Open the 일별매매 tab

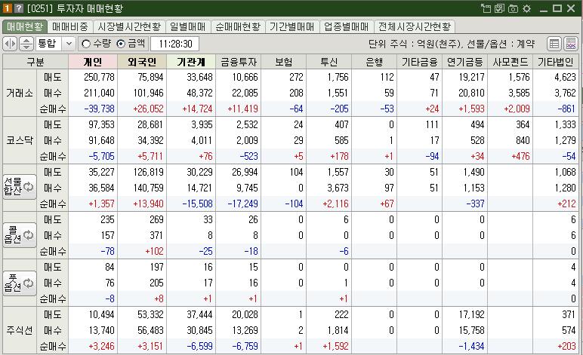[x=188, y=26]
